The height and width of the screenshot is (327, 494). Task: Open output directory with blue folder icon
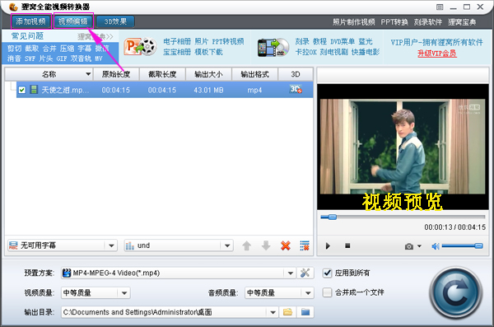[305, 312]
